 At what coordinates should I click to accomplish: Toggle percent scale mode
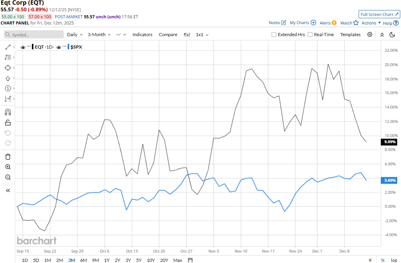click(x=383, y=260)
